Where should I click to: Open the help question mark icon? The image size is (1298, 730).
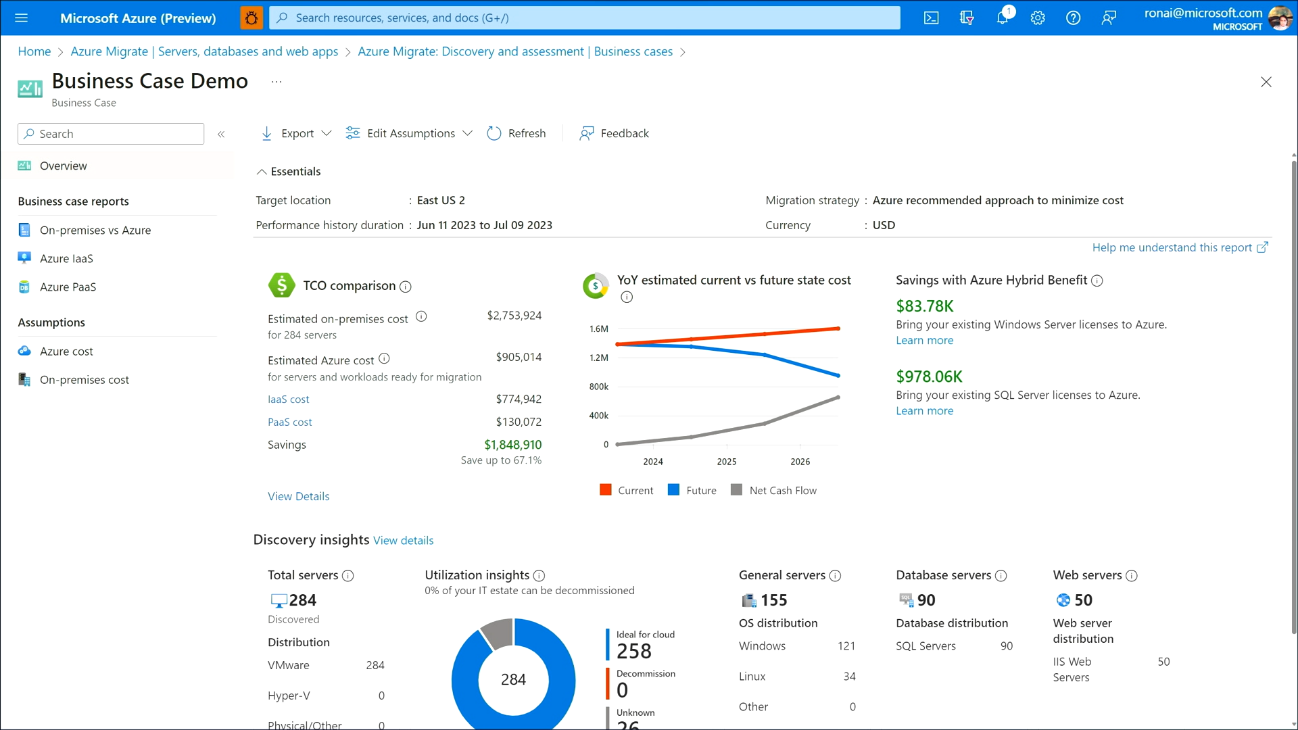(x=1073, y=18)
